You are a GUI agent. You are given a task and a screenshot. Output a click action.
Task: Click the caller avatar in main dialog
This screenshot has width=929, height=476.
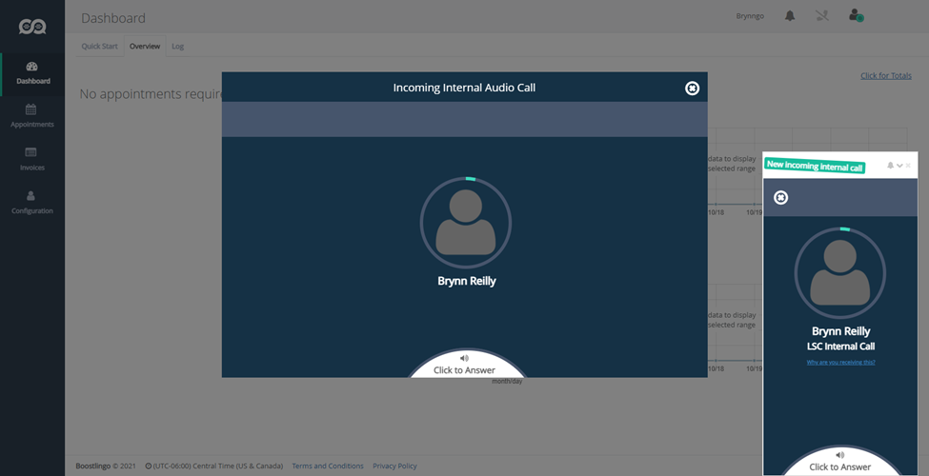(x=466, y=223)
